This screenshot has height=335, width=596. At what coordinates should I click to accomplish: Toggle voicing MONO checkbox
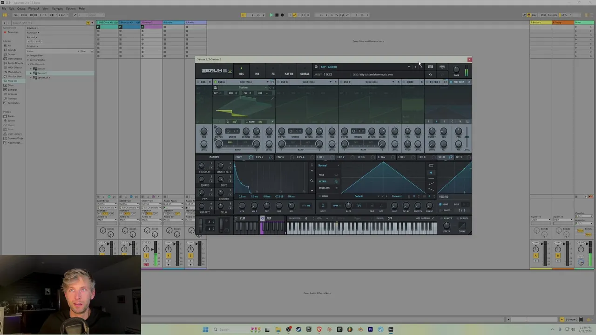coord(440,204)
